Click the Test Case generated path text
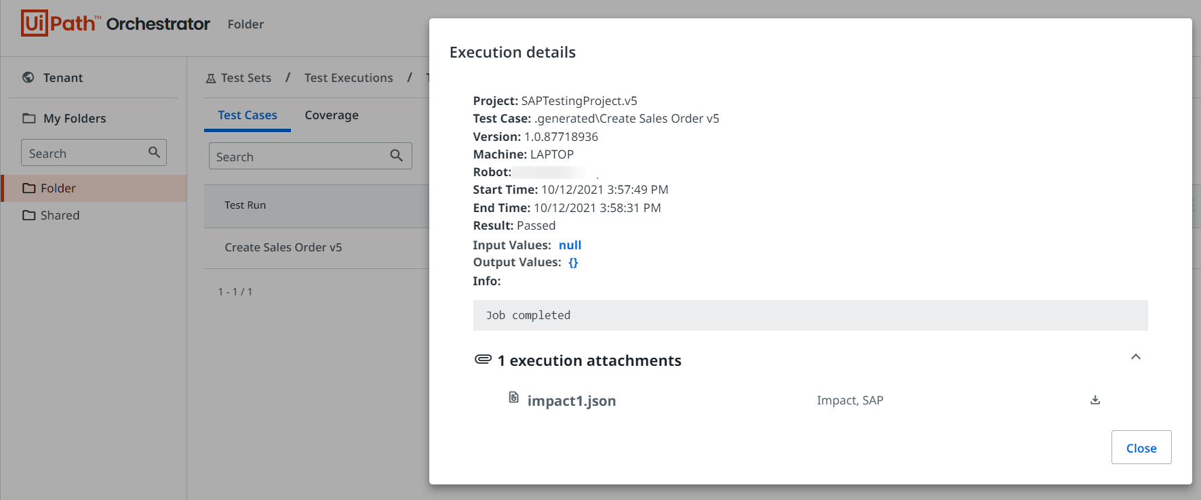Image resolution: width=1201 pixels, height=500 pixels. tap(596, 119)
